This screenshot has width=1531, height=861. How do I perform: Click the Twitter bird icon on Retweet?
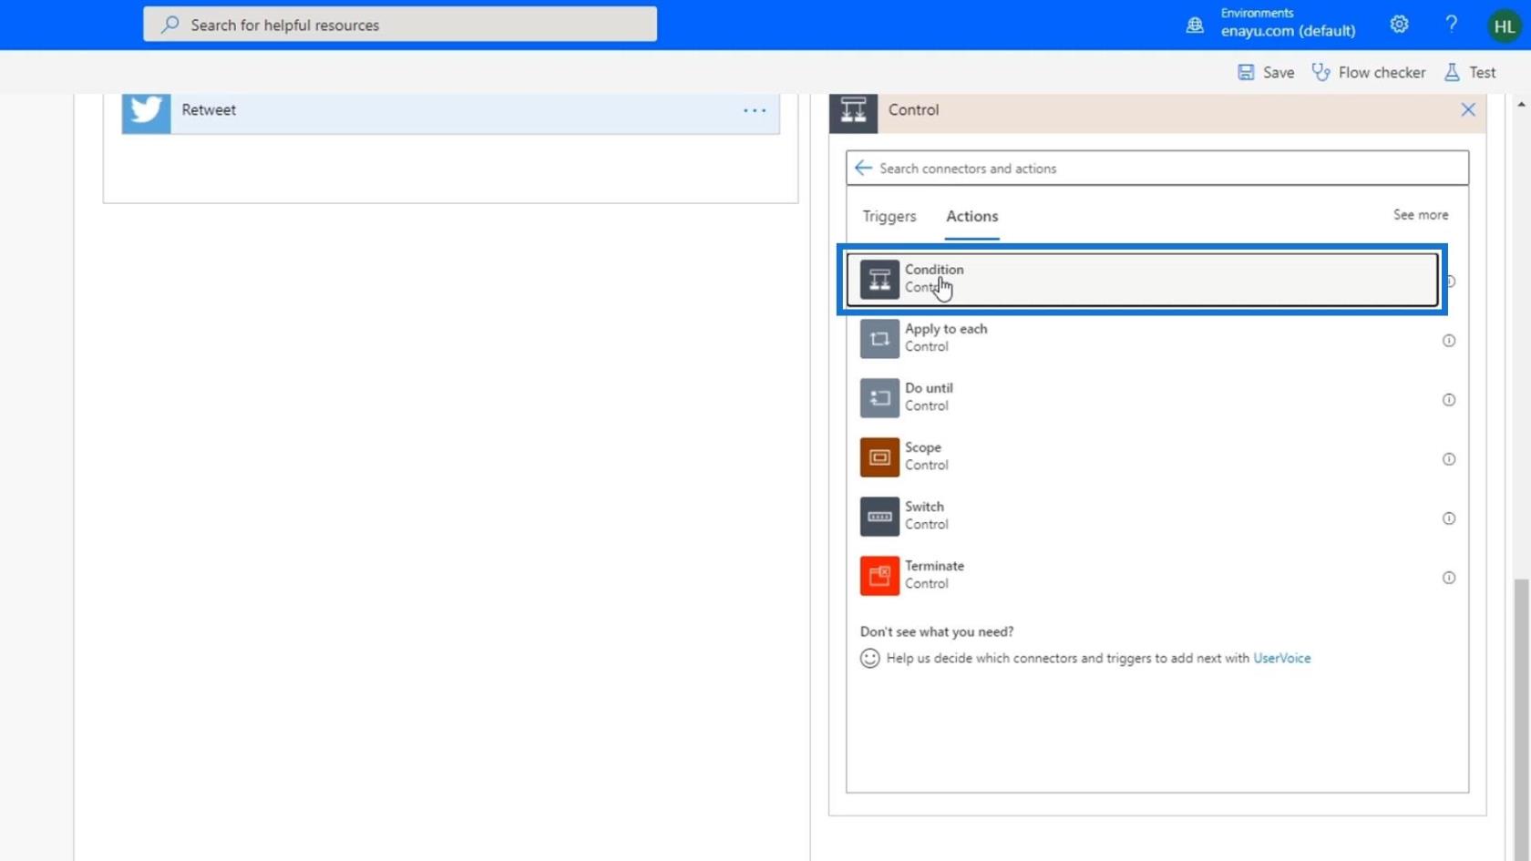point(146,111)
